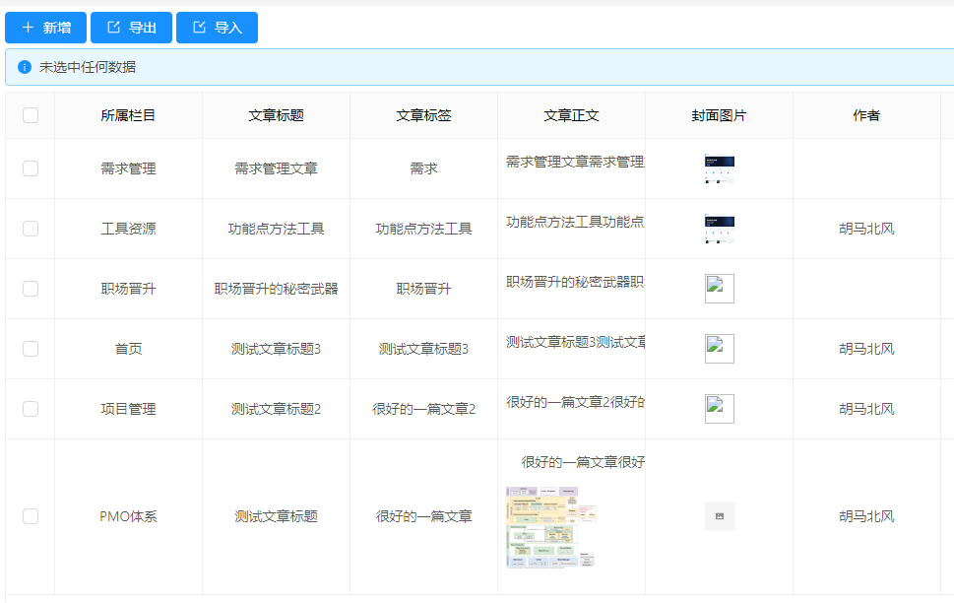954x603 pixels.
Task: Select the 职场晋升的秘密武器 title cell
Action: coord(277,289)
